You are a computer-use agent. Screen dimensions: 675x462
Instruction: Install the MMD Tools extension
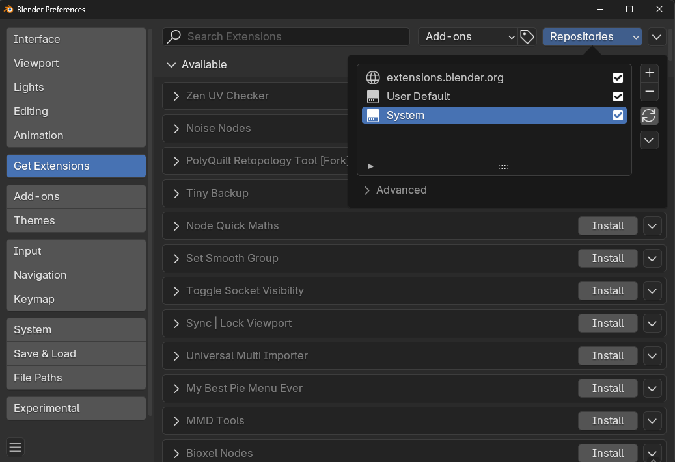(x=607, y=420)
